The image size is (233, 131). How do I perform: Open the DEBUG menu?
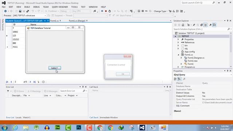pos(36,7)
